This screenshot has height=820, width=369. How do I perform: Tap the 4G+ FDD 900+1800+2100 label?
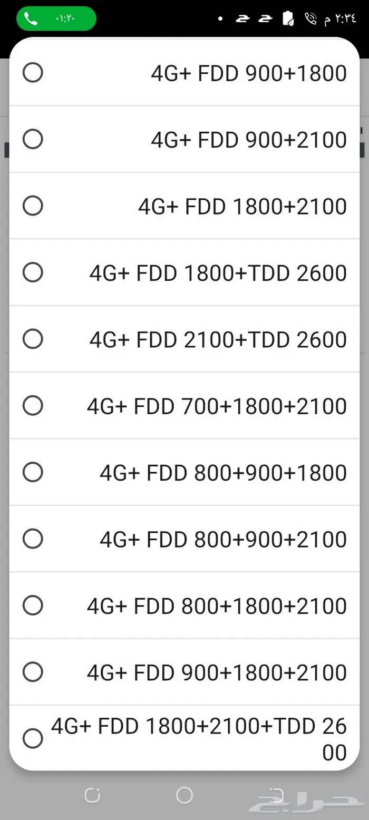click(217, 672)
